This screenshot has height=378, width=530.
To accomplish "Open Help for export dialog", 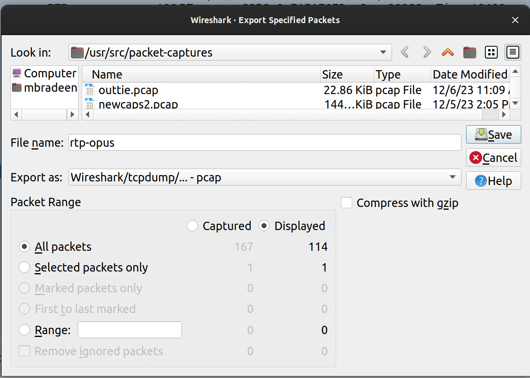I will coord(494,181).
